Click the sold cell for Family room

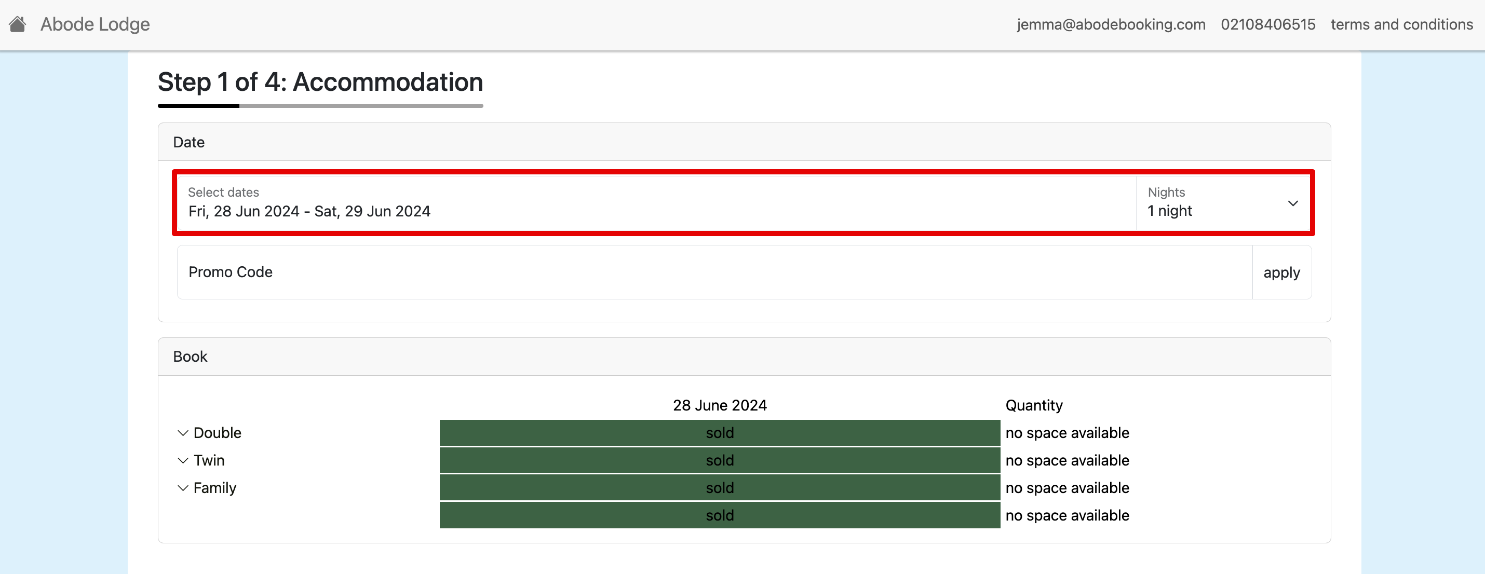click(x=720, y=488)
